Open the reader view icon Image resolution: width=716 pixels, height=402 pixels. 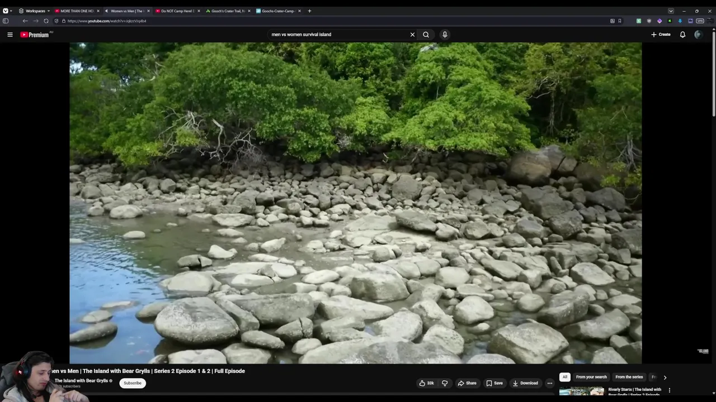click(613, 21)
